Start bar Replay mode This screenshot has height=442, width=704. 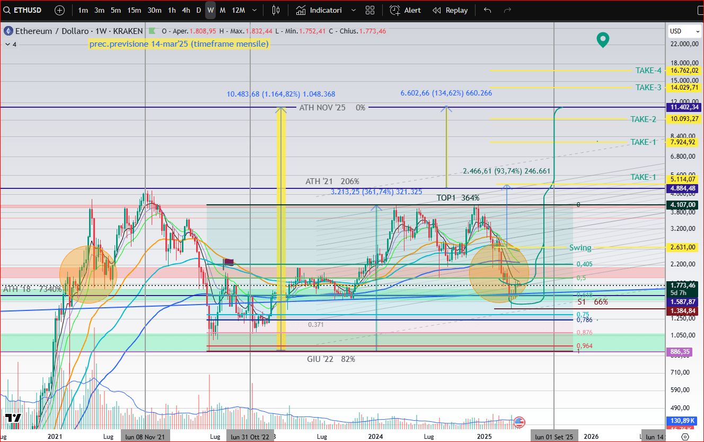coord(450,10)
